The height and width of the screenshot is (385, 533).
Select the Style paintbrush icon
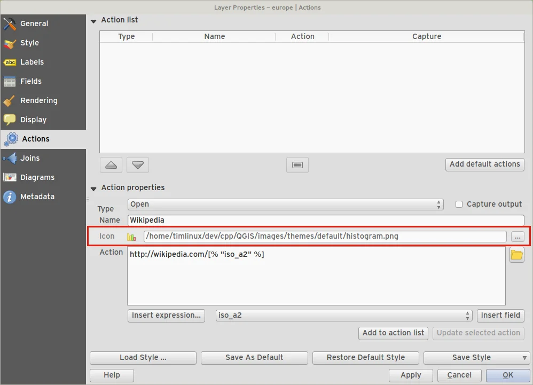(10, 43)
